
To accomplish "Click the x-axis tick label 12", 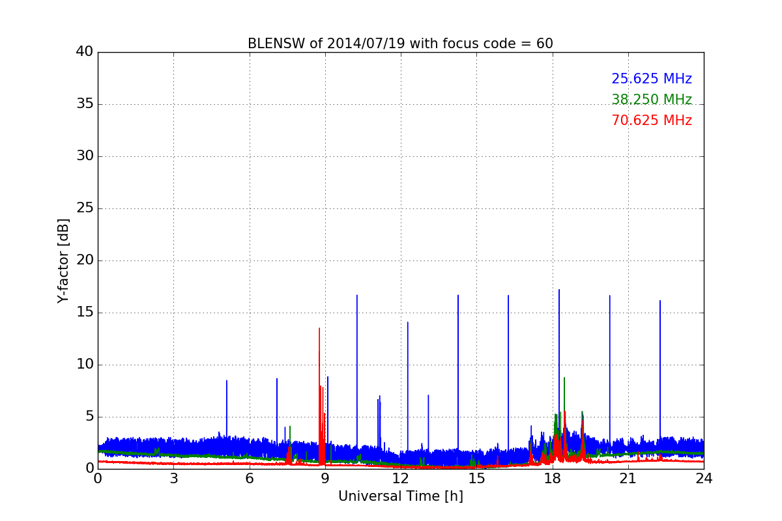I will (x=401, y=479).
